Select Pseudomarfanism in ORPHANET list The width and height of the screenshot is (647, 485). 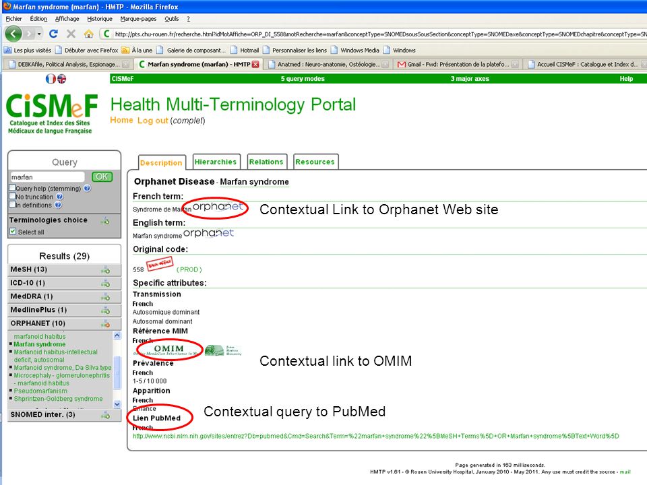click(x=40, y=391)
